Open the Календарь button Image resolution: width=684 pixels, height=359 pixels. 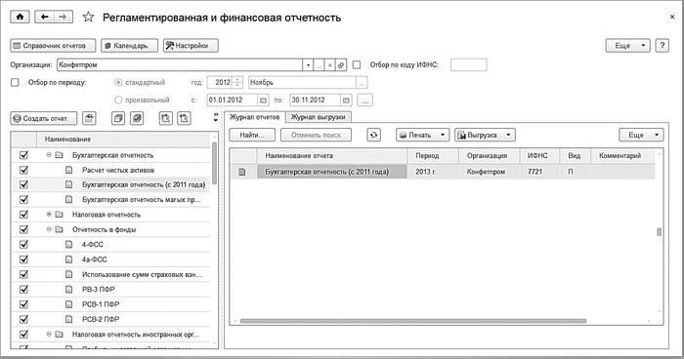tap(130, 45)
